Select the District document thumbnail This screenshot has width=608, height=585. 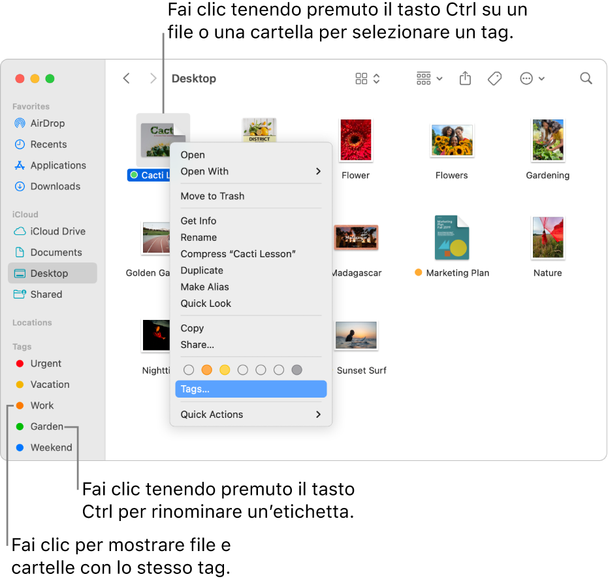pyautogui.click(x=259, y=130)
